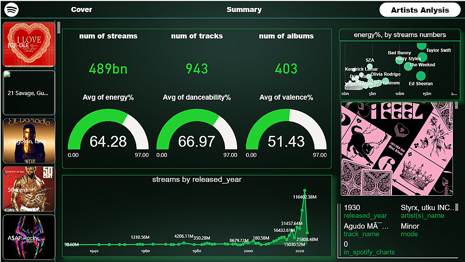Screen dimensions: 465x262
Task: Click the 25808.48M data label
Action: click(x=307, y=240)
